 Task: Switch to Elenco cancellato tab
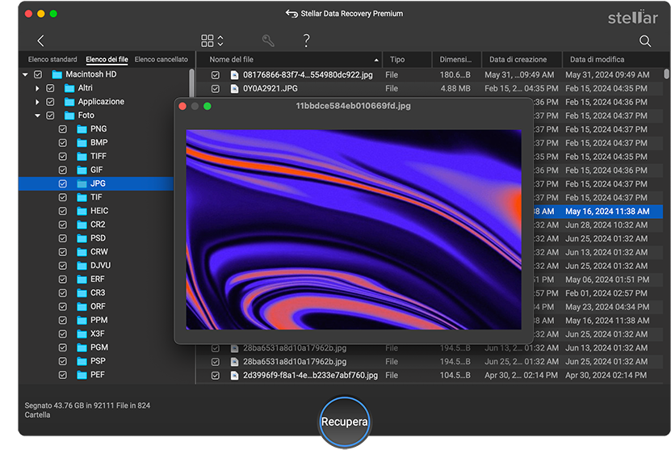[161, 60]
